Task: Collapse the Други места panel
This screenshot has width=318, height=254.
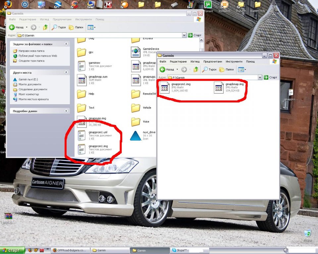Action: tap(66, 72)
